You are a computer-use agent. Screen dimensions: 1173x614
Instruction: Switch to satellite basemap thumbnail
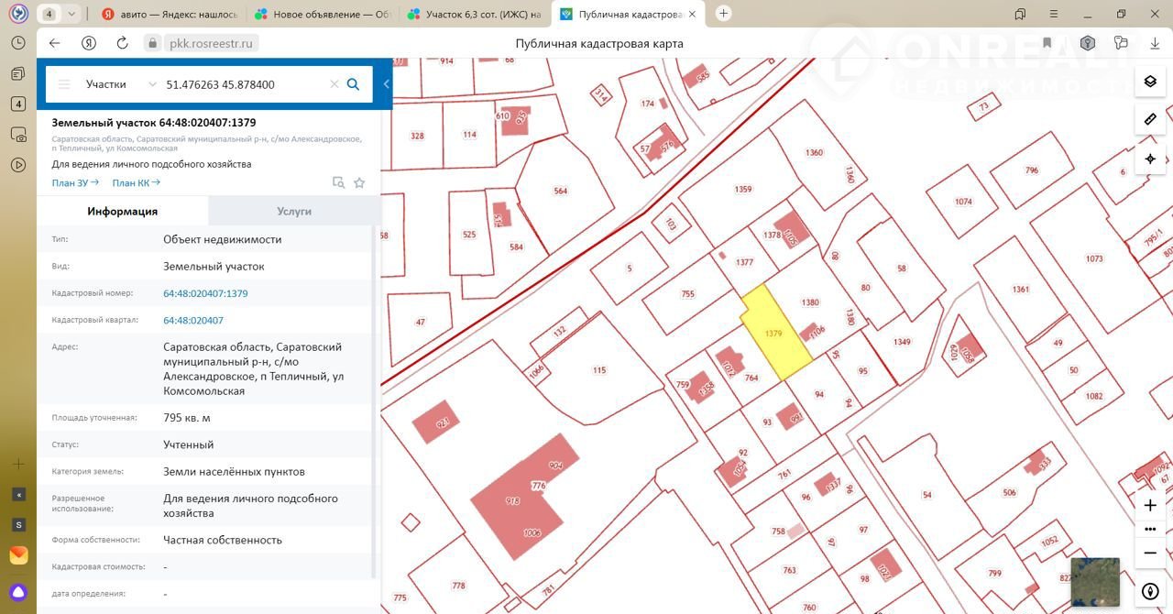(1094, 582)
